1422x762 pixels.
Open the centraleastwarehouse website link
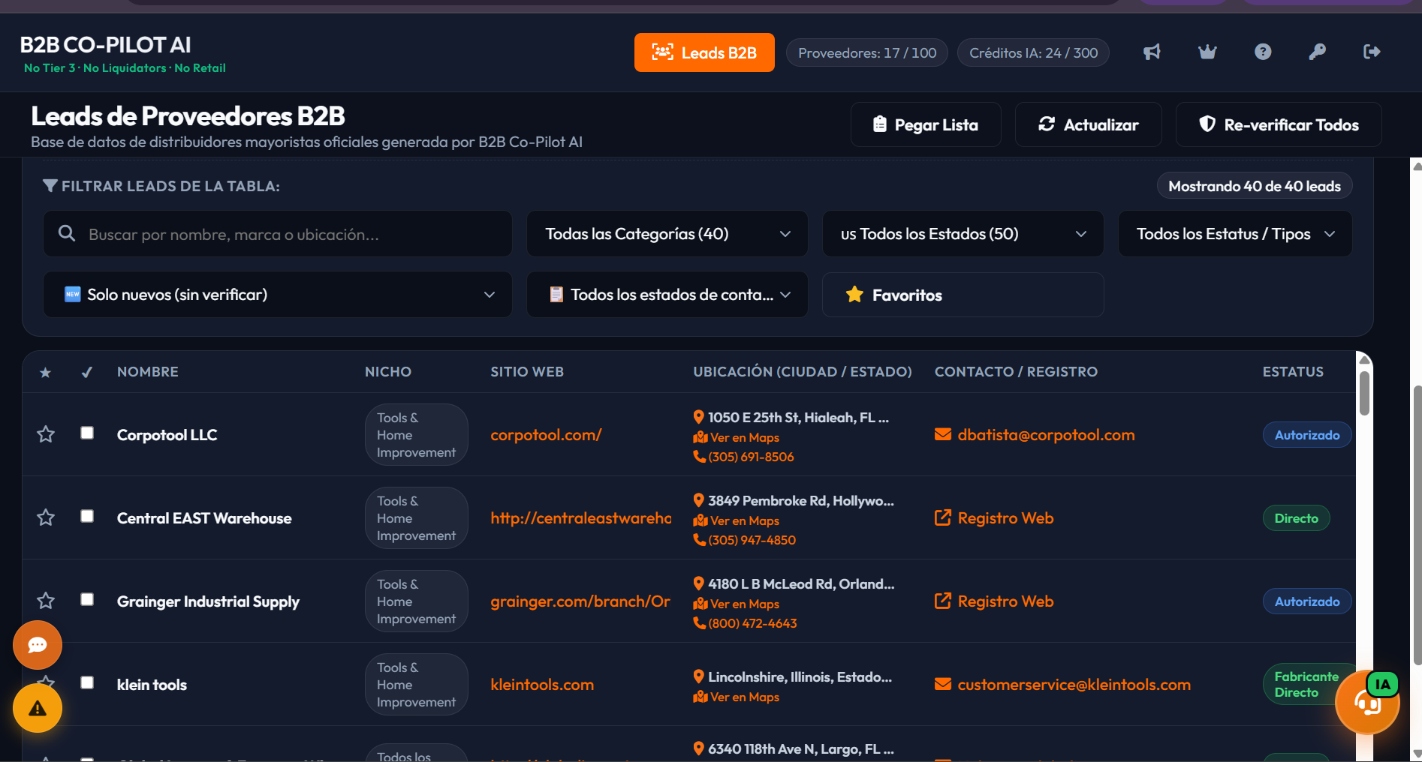pos(580,518)
